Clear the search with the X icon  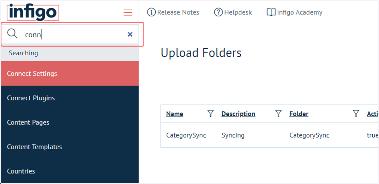point(130,34)
